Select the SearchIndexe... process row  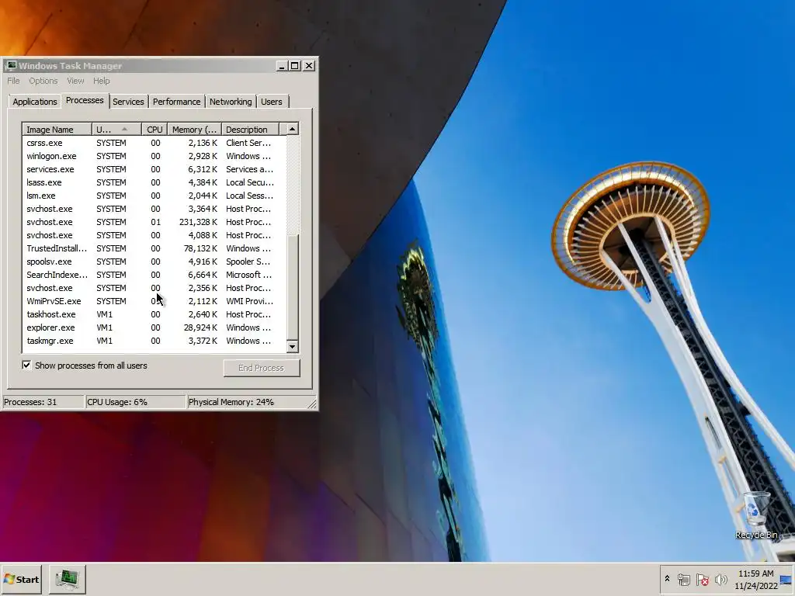(x=154, y=275)
